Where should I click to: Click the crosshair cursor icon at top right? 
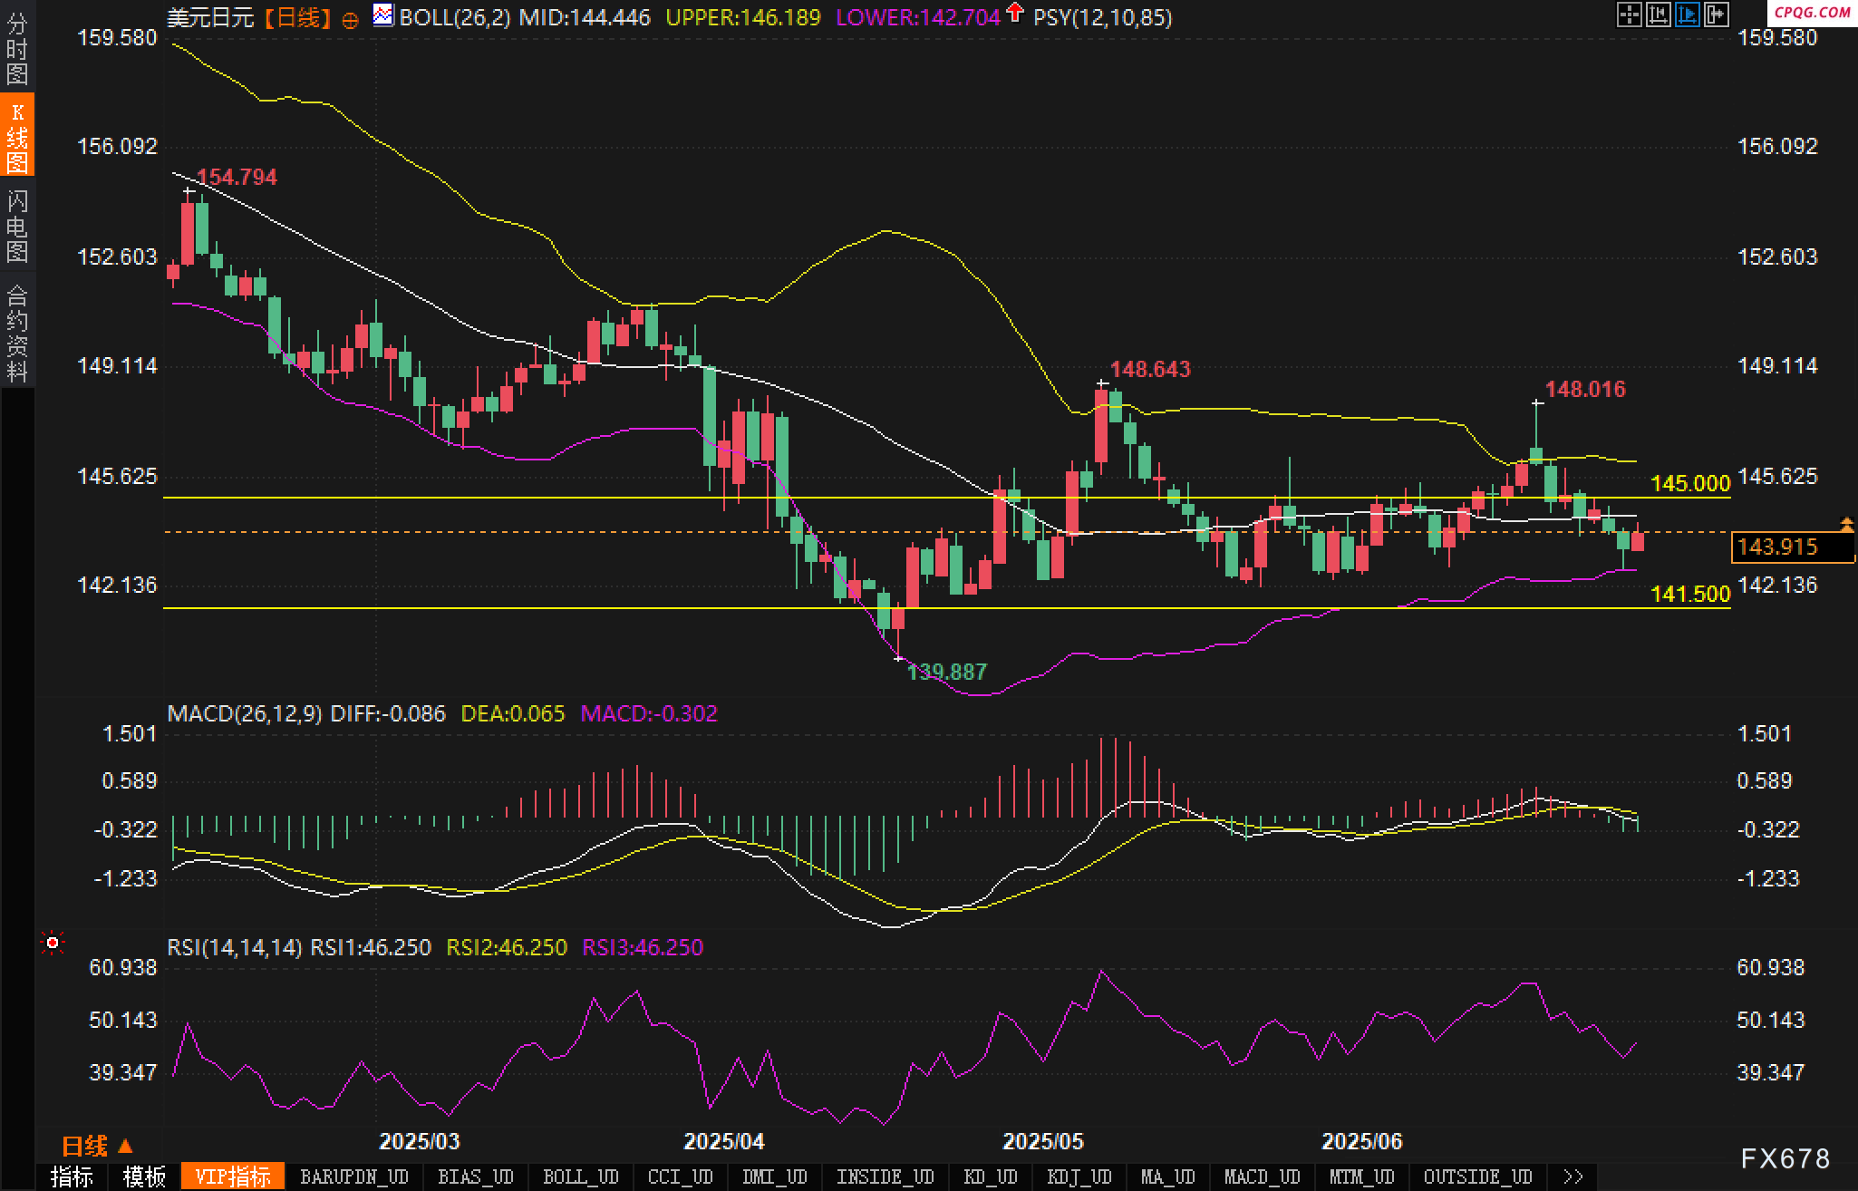pos(1629,15)
